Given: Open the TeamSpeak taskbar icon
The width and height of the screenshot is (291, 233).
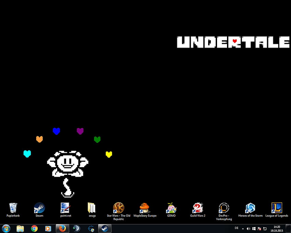Looking at the screenshot, I should 76,229.
